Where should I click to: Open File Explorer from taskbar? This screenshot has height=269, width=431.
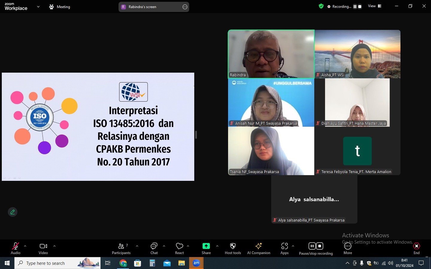point(182,263)
